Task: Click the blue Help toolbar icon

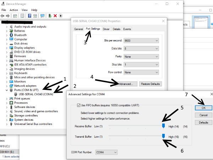Action: tap(29, 16)
